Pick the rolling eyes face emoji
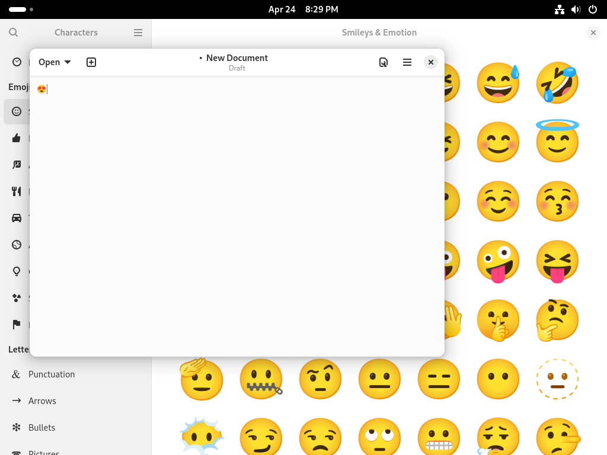Viewport: 607px width, 455px height. (x=379, y=436)
